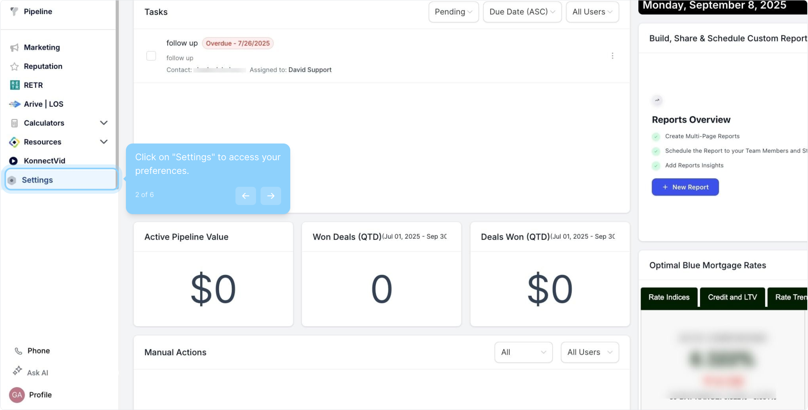Open the RETR app icon
The height and width of the screenshot is (410, 808).
click(x=14, y=85)
